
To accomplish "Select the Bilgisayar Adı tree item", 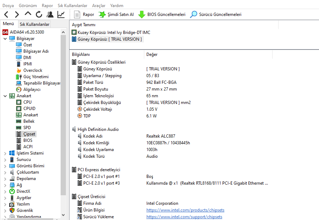I will pyautogui.click(x=36, y=51).
